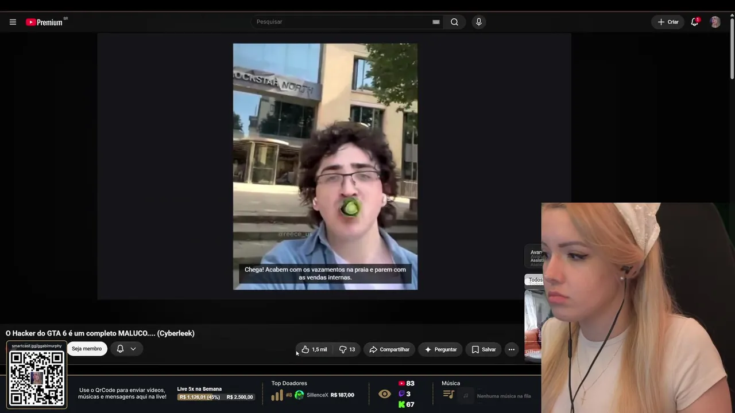
Task: Open the notifications bell in header
Action: click(695, 22)
